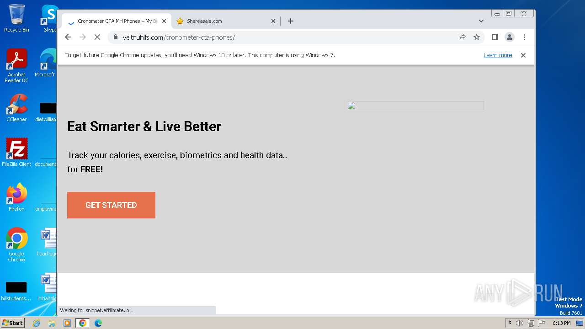
Task: Click the GET STARTED button
Action: pos(111,205)
